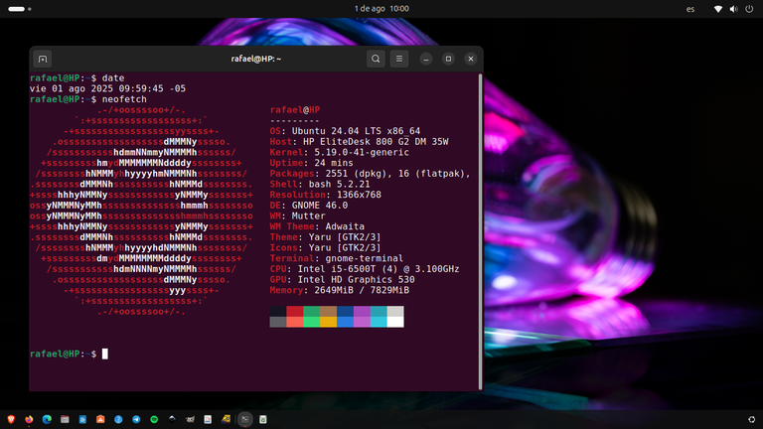The image size is (763, 429).
Task: Click the running Terminal icon in the dock
Action: point(245,419)
